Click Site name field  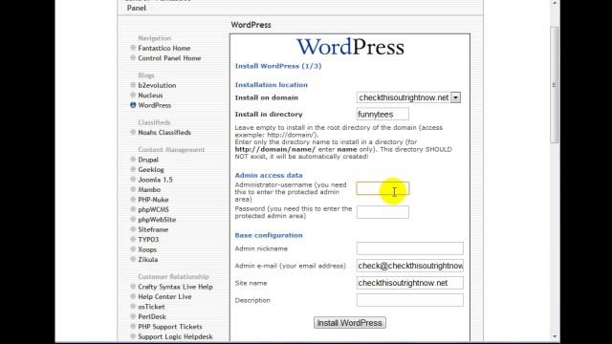[410, 283]
